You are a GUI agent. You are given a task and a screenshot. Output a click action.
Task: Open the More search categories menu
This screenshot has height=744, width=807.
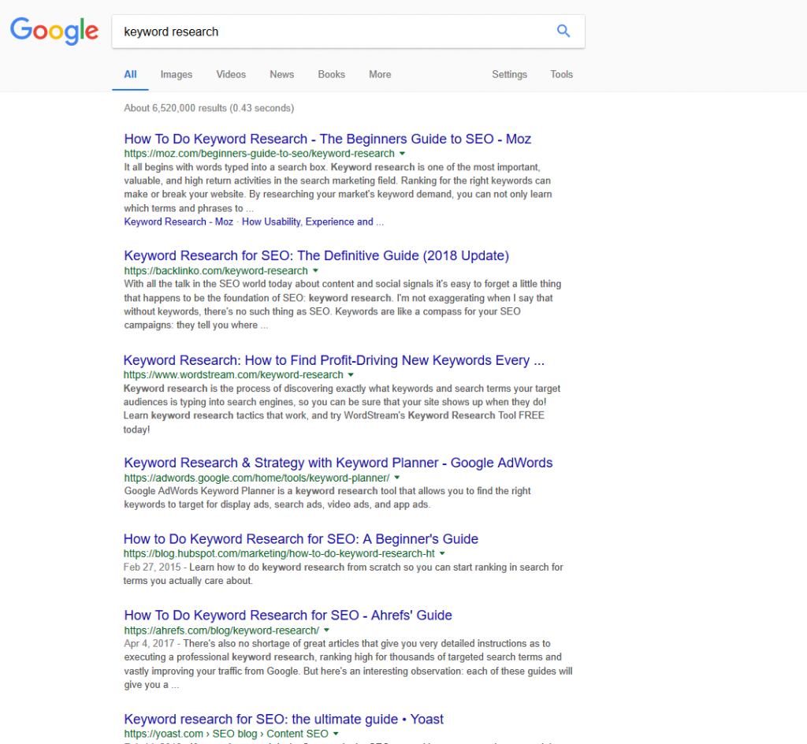(379, 74)
